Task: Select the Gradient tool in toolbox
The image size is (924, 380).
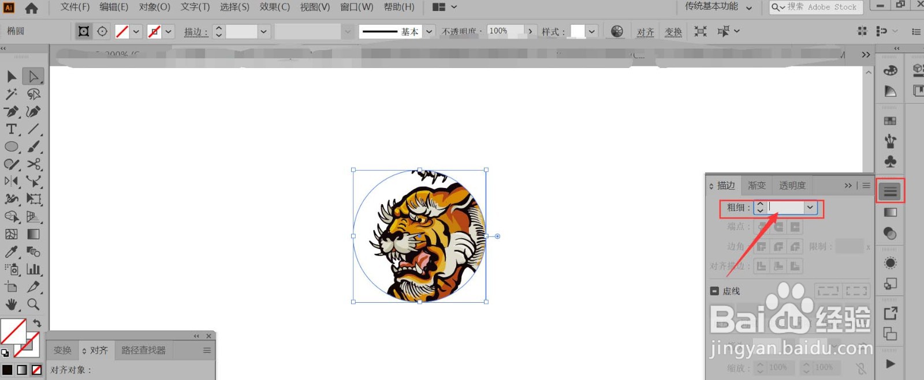Action: [33, 234]
